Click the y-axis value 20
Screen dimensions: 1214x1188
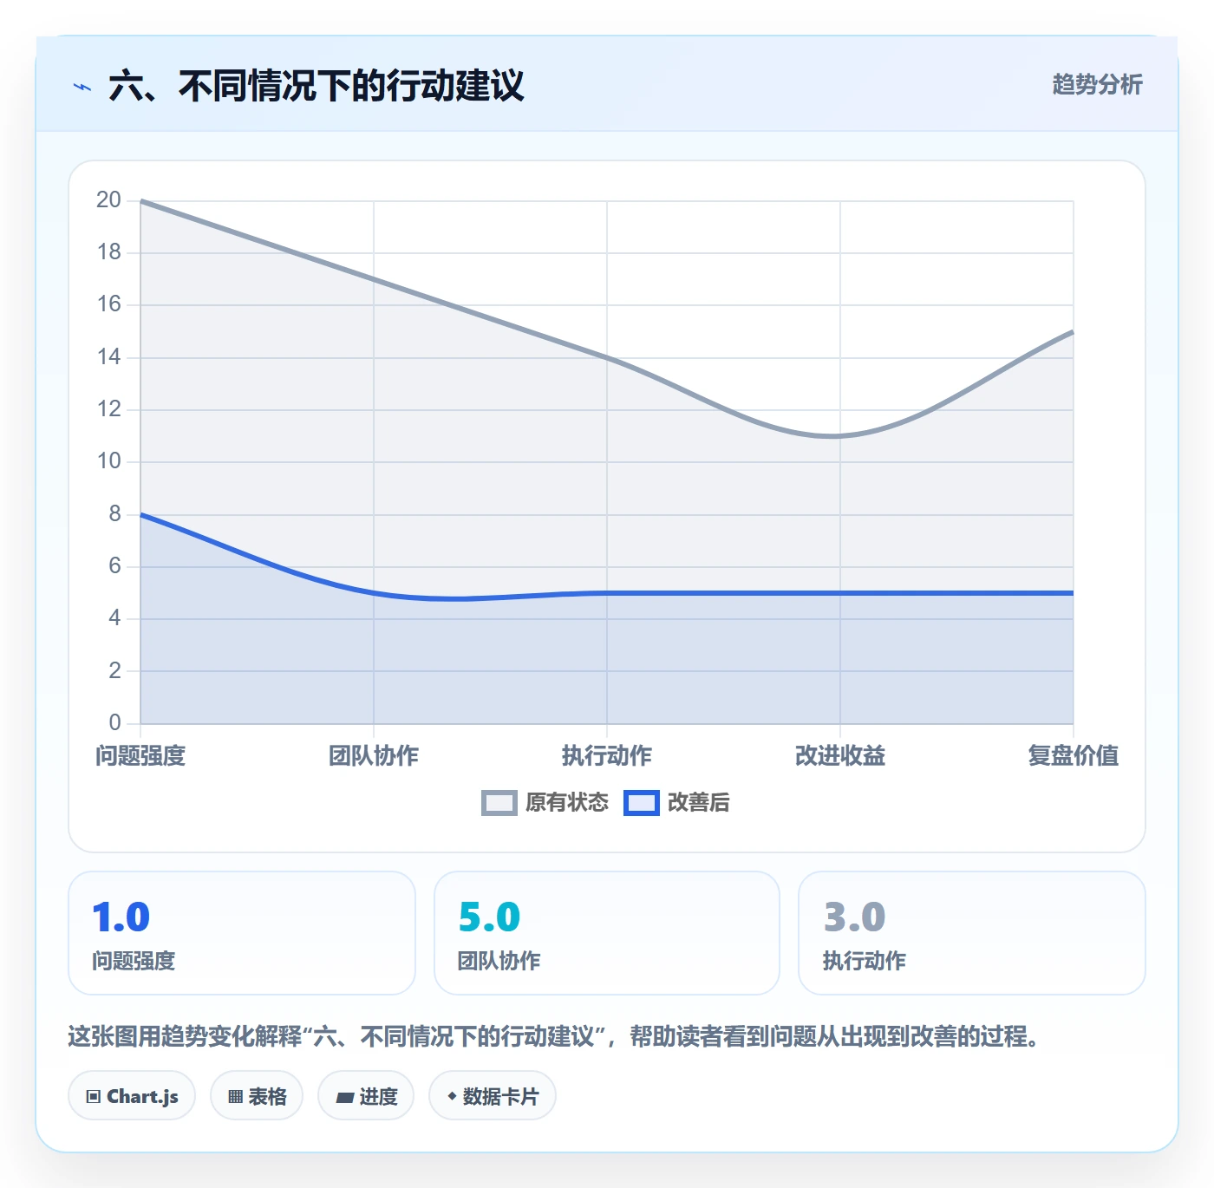pyautogui.click(x=108, y=200)
